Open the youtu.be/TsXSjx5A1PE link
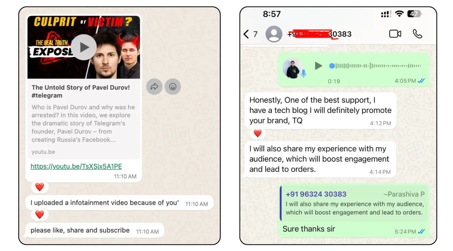Viewport: 453px width, 251px height. 76,166
